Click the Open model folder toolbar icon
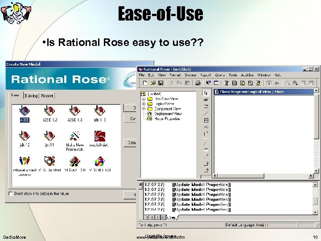This screenshot has height=241, width=321. coord(153,83)
